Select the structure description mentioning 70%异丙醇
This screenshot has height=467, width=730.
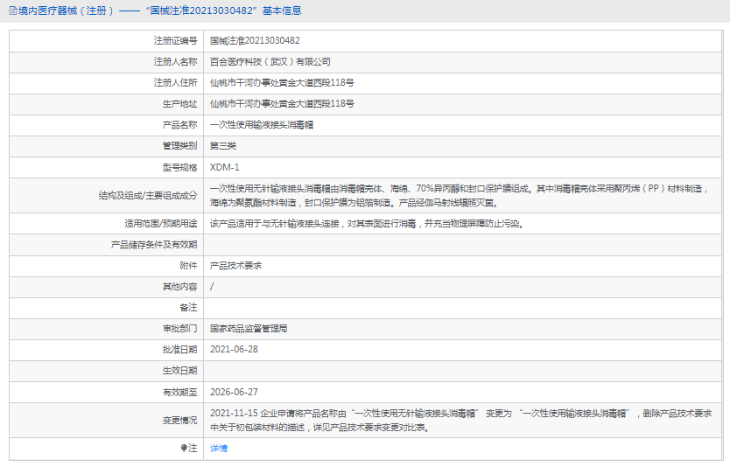tap(459, 196)
